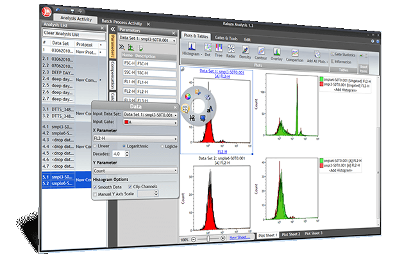Viewport: 404px width, 269px height.
Task: Click the New Sheet link
Action: pos(240,237)
